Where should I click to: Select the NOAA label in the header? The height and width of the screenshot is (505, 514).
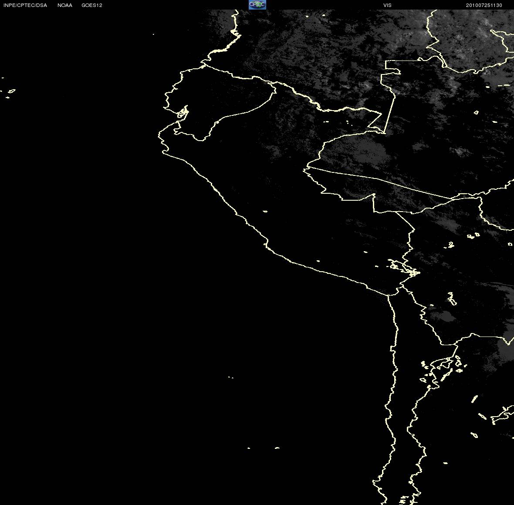65,5
